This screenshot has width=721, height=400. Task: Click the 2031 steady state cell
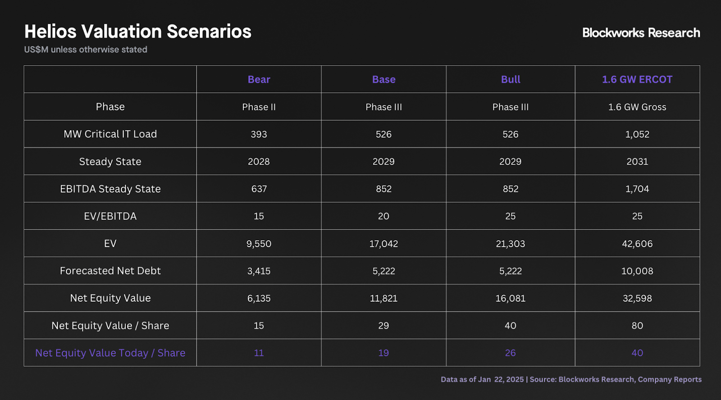(637, 162)
